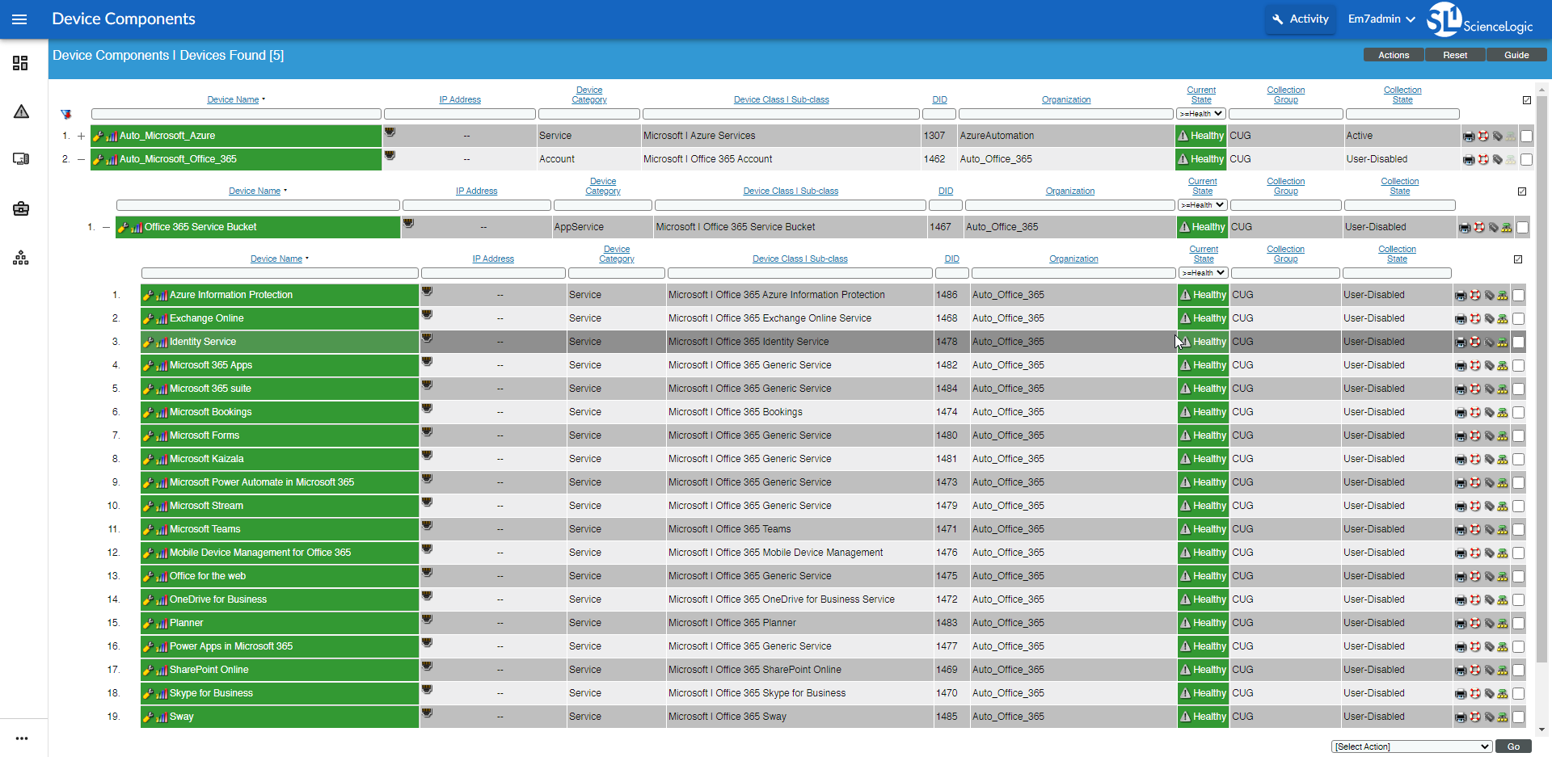1552x757 pixels.
Task: Tick checkbox for Auto_Microsoft_Office_365 row
Action: coord(1526,160)
